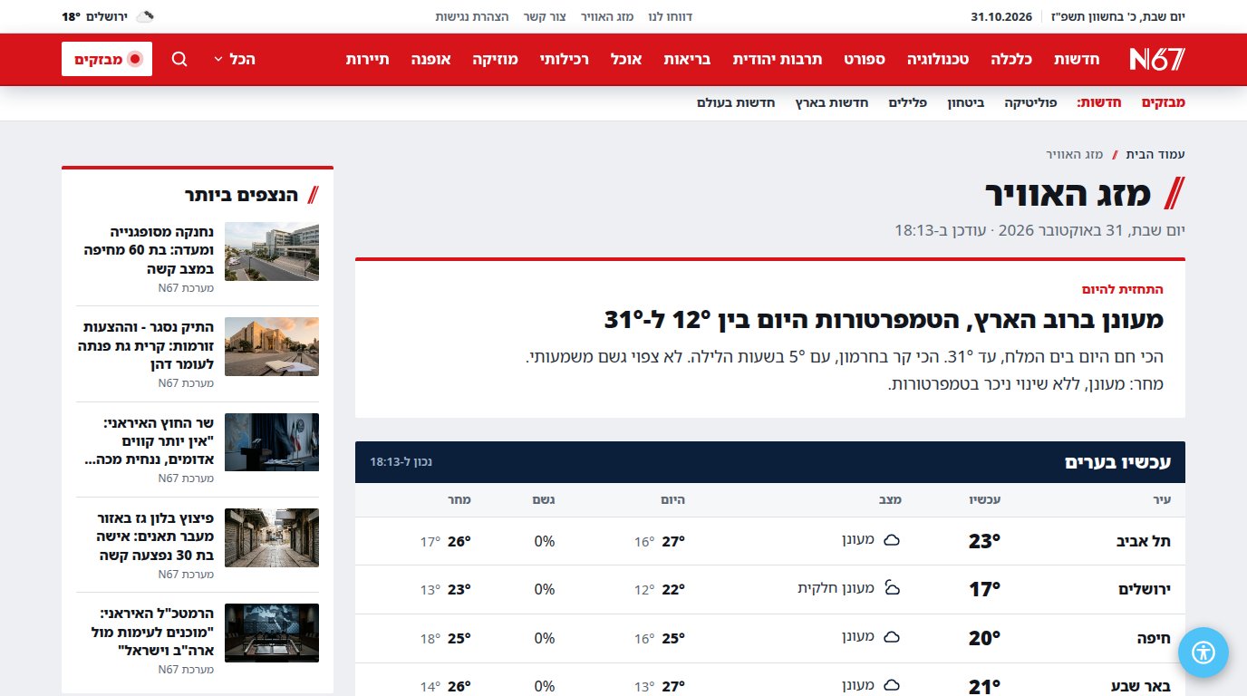Open the מבזקים flash news button
The image size is (1247, 696).
(107, 59)
